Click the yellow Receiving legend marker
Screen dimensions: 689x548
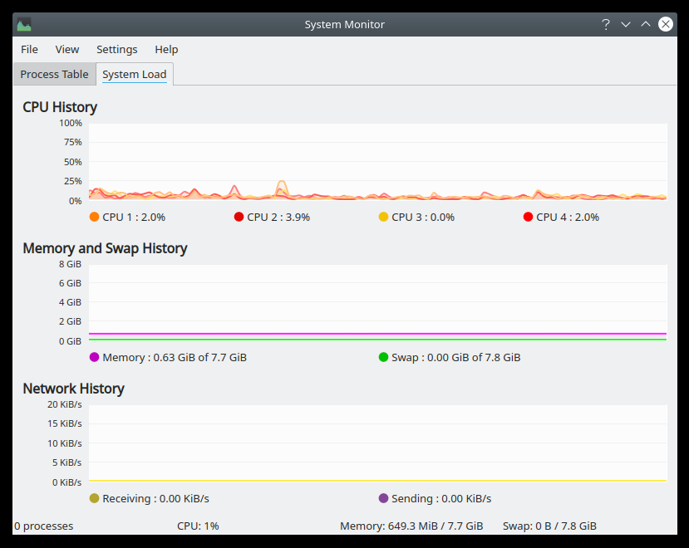coord(93,498)
